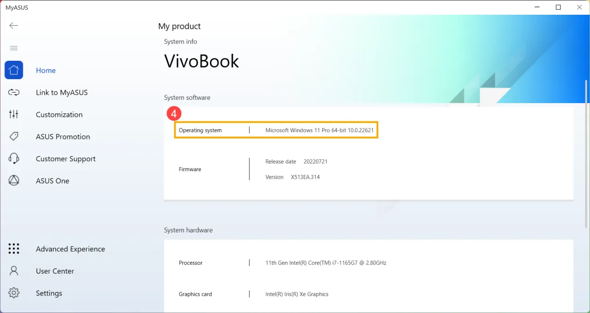Click the 'System hardware' section heading

point(188,230)
